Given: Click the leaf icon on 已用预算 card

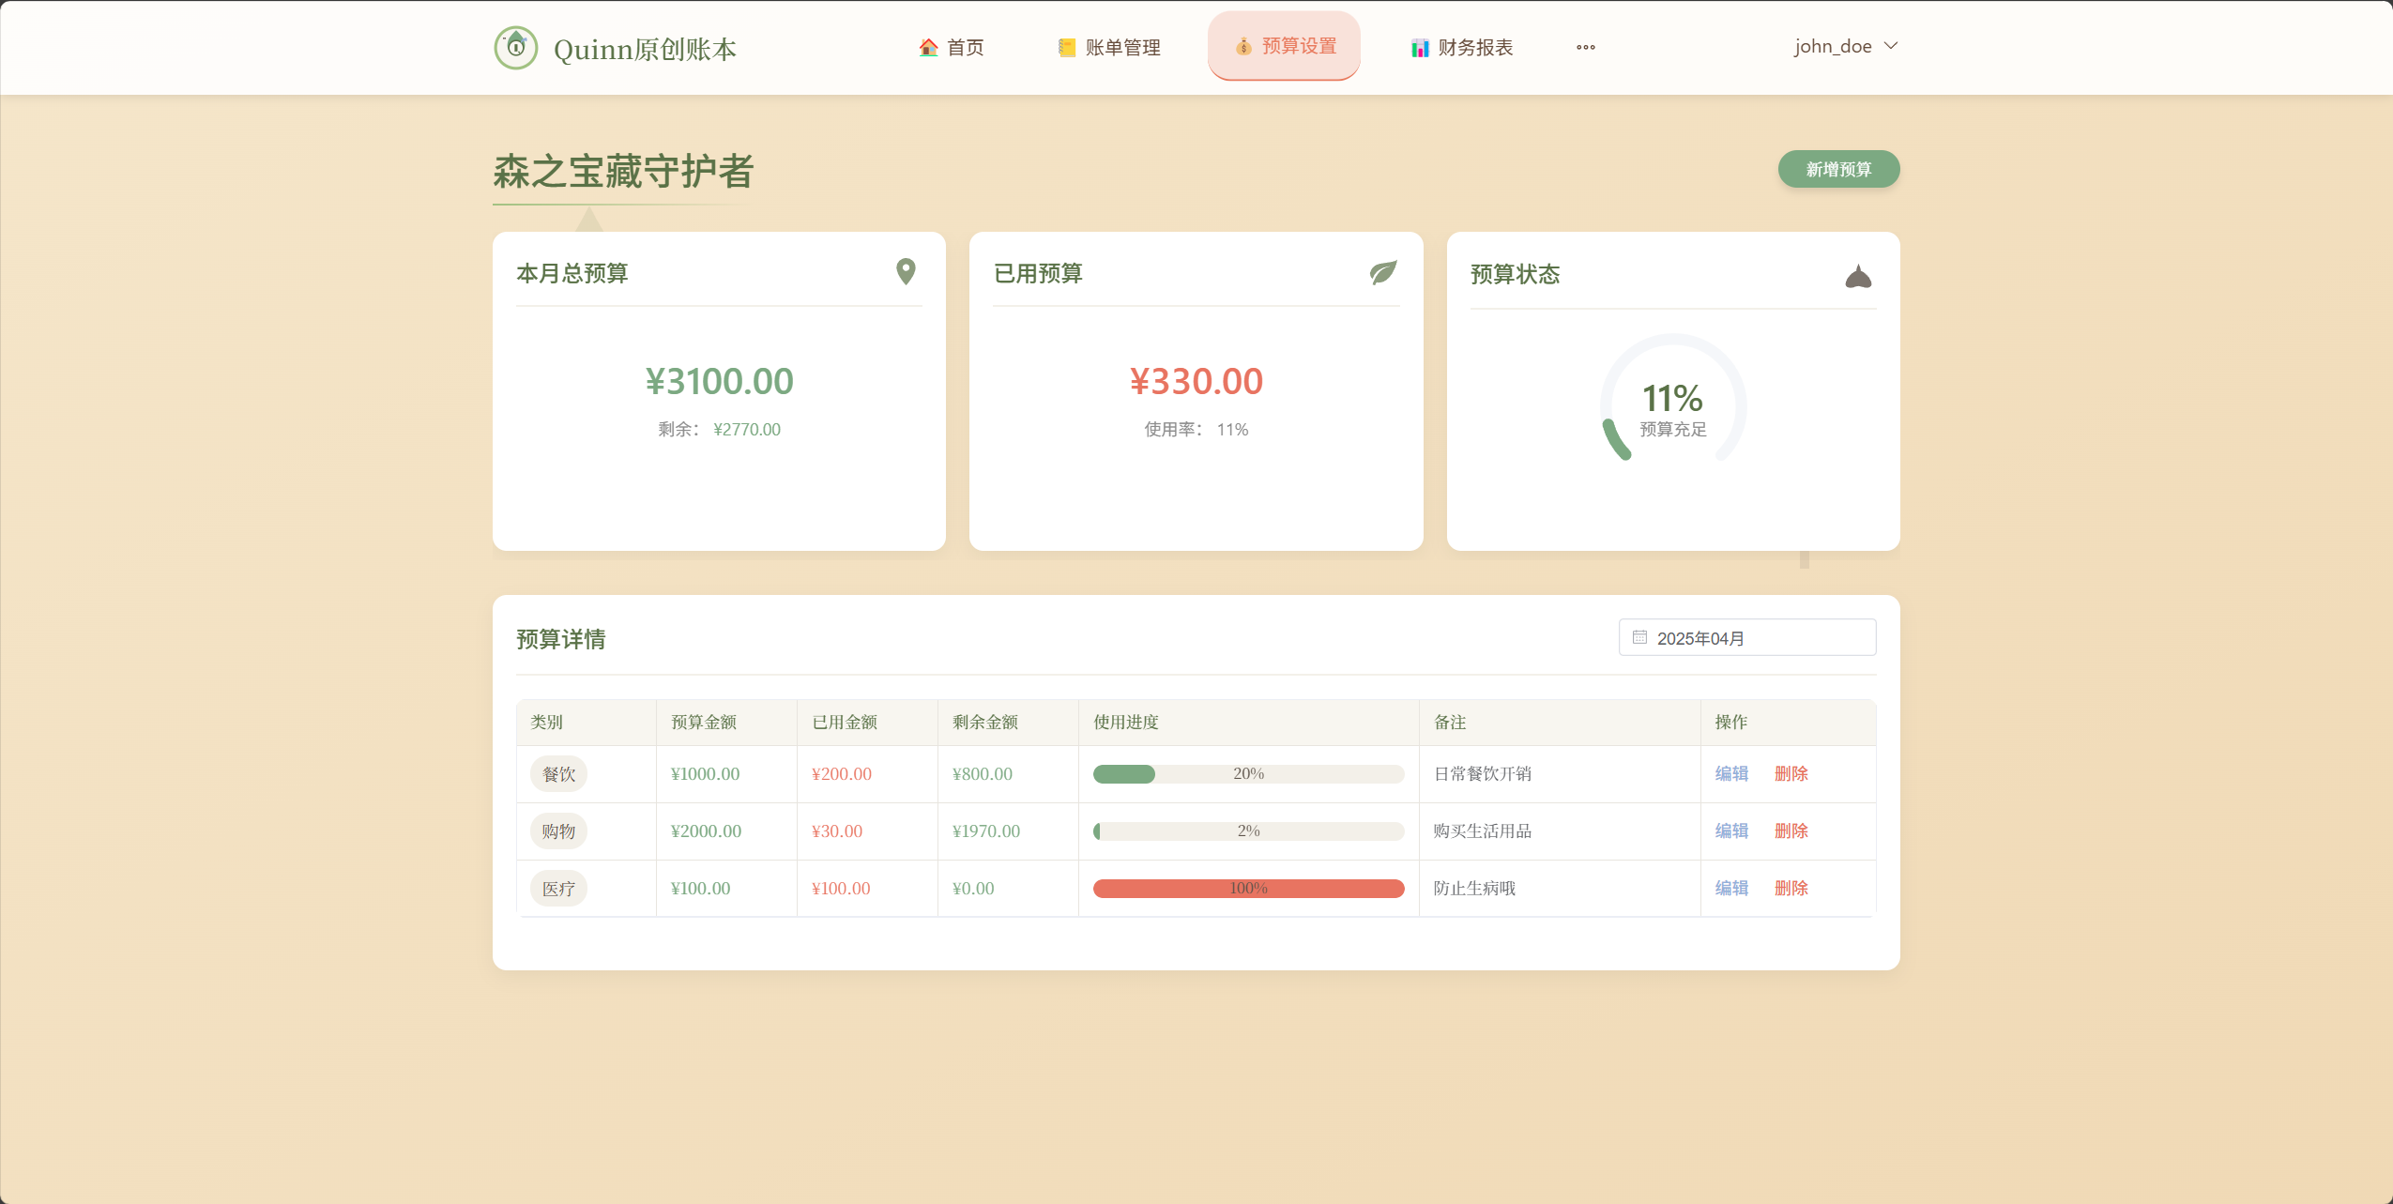Looking at the screenshot, I should (x=1382, y=272).
